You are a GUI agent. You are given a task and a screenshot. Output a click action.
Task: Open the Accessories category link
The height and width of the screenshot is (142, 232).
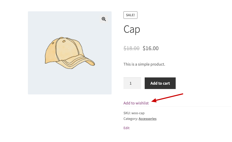(x=148, y=119)
